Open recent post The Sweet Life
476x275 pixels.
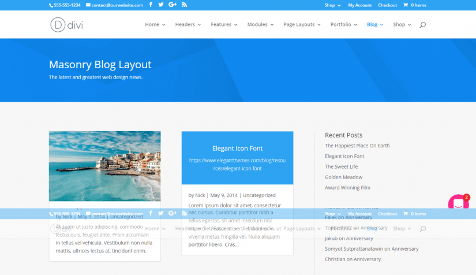click(341, 166)
